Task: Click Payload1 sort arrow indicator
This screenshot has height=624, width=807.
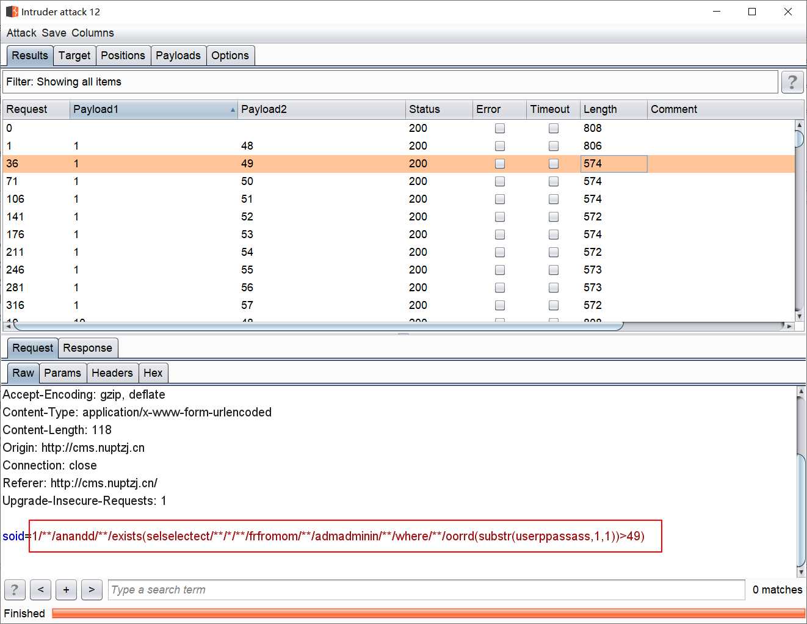Action: (x=233, y=110)
